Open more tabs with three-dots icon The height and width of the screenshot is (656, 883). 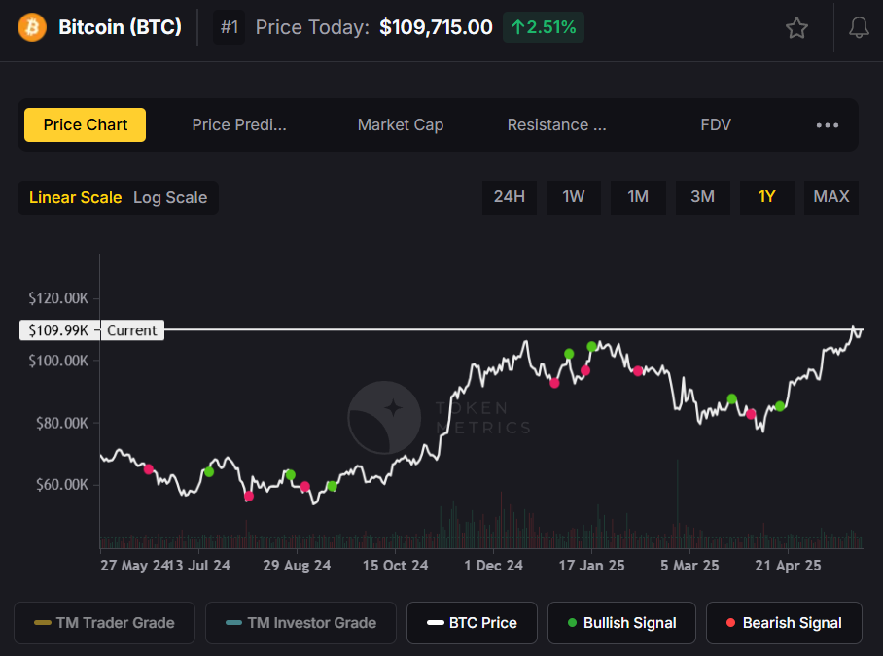coord(828,125)
